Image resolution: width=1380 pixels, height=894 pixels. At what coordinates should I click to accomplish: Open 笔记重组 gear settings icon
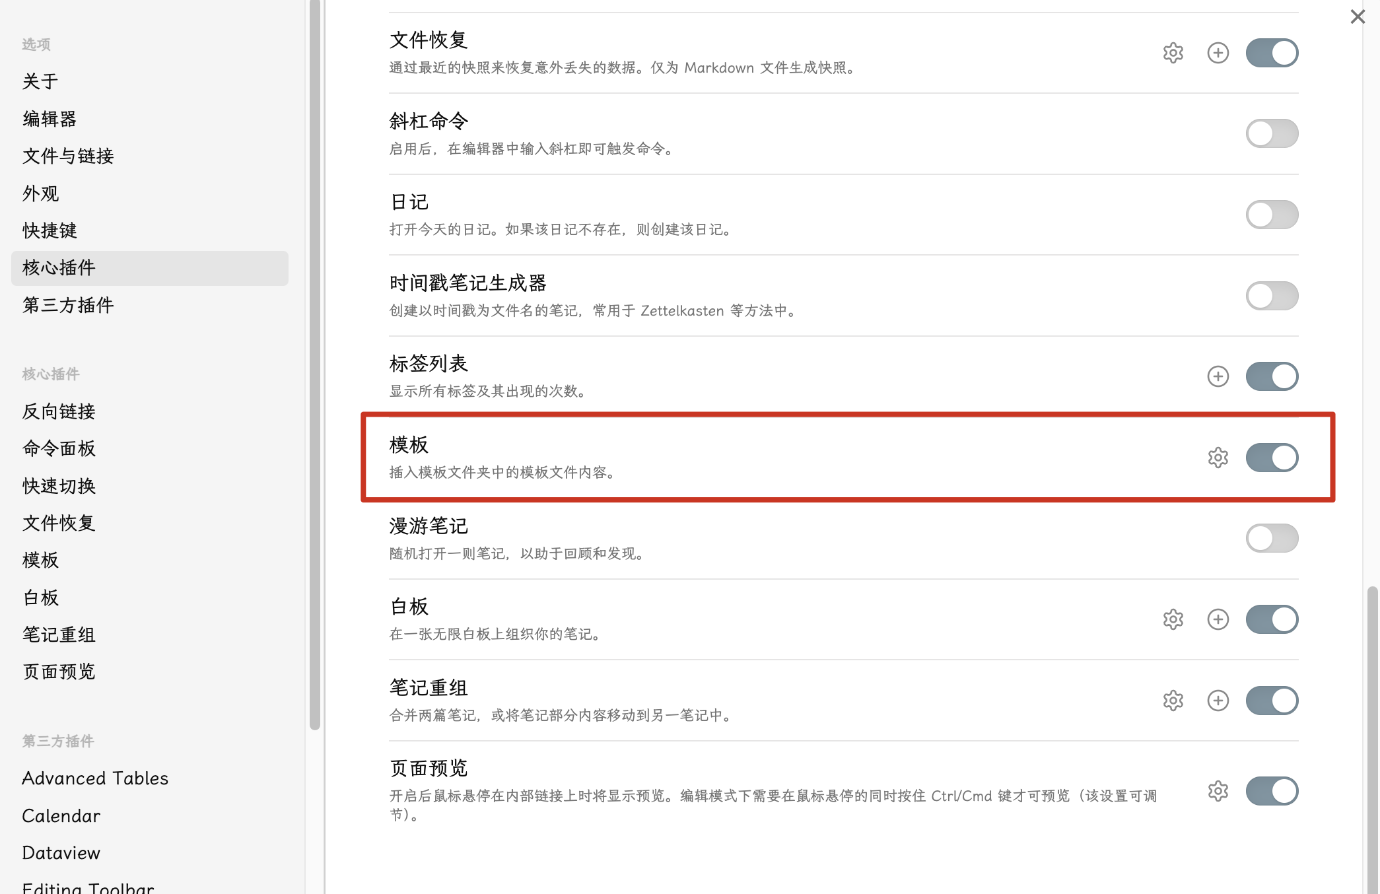pyautogui.click(x=1173, y=701)
